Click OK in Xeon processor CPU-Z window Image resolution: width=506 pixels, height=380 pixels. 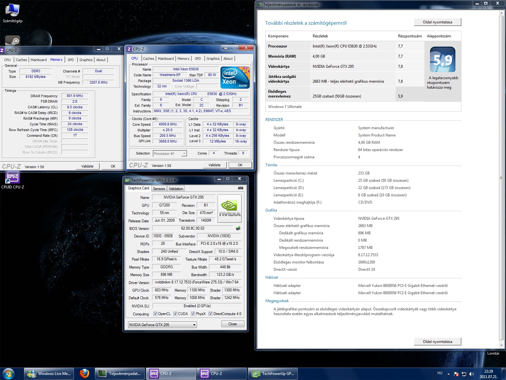240,165
